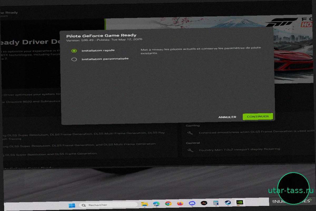This screenshot has width=316, height=211.
Task: Launch Firefox from the taskbar
Action: pyautogui.click(x=180, y=204)
